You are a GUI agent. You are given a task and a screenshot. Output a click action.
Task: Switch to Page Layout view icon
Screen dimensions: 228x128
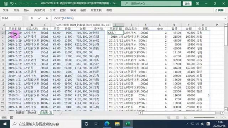pyautogui.click(x=177, y=117)
